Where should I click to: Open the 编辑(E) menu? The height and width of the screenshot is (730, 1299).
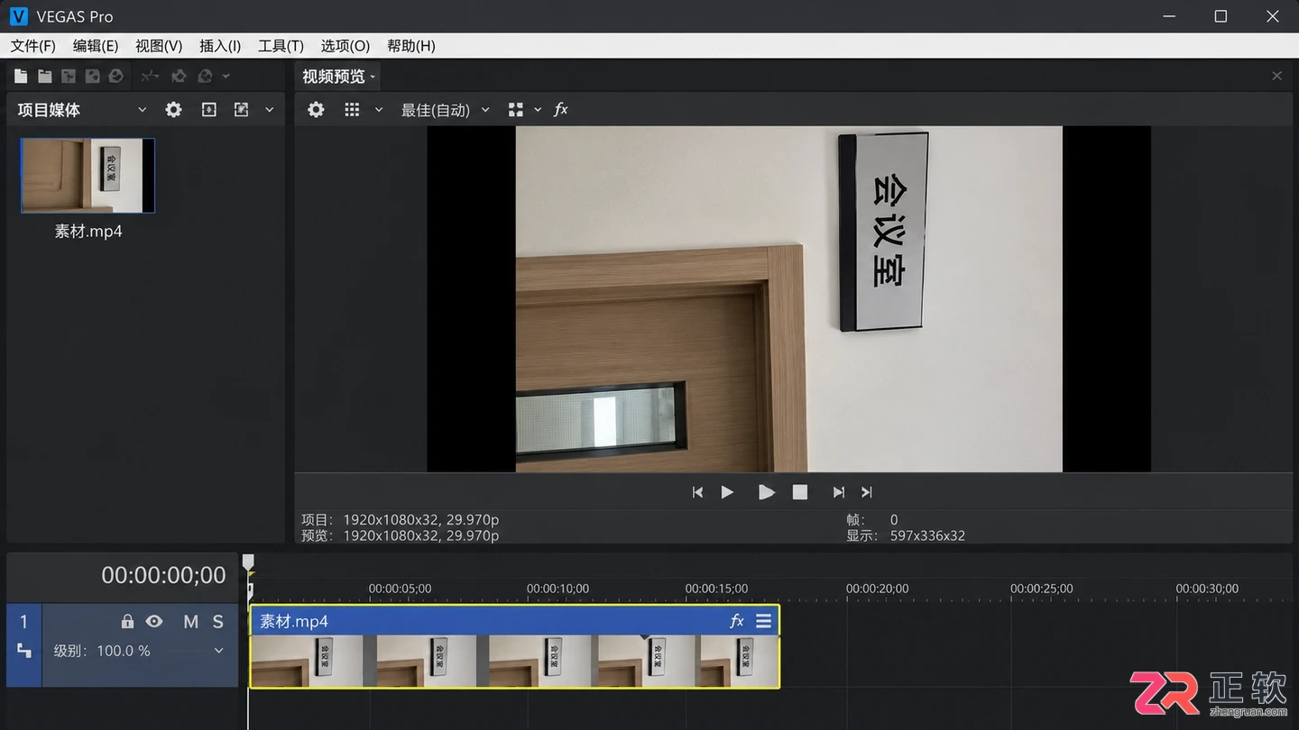(x=96, y=46)
